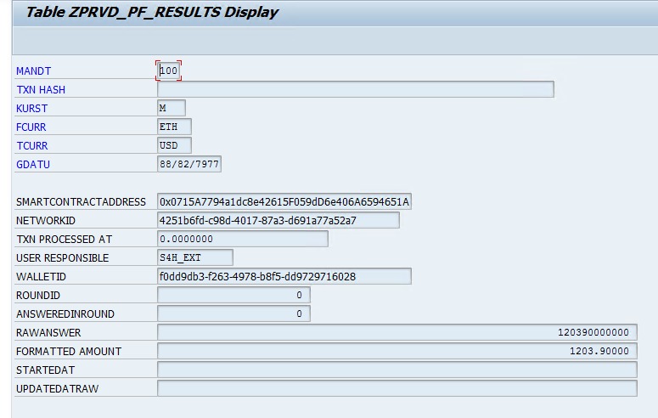Click the KURST field showing M
The image size is (658, 418).
(172, 108)
